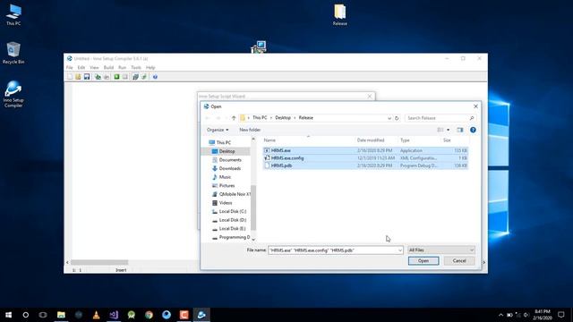Click the Pause toolbar icon next to Run

(125, 77)
